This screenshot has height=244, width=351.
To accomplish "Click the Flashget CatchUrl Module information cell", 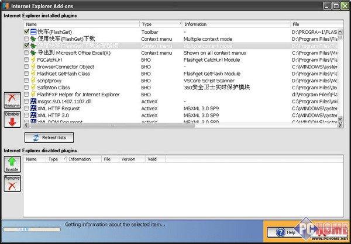I will point(212,60).
